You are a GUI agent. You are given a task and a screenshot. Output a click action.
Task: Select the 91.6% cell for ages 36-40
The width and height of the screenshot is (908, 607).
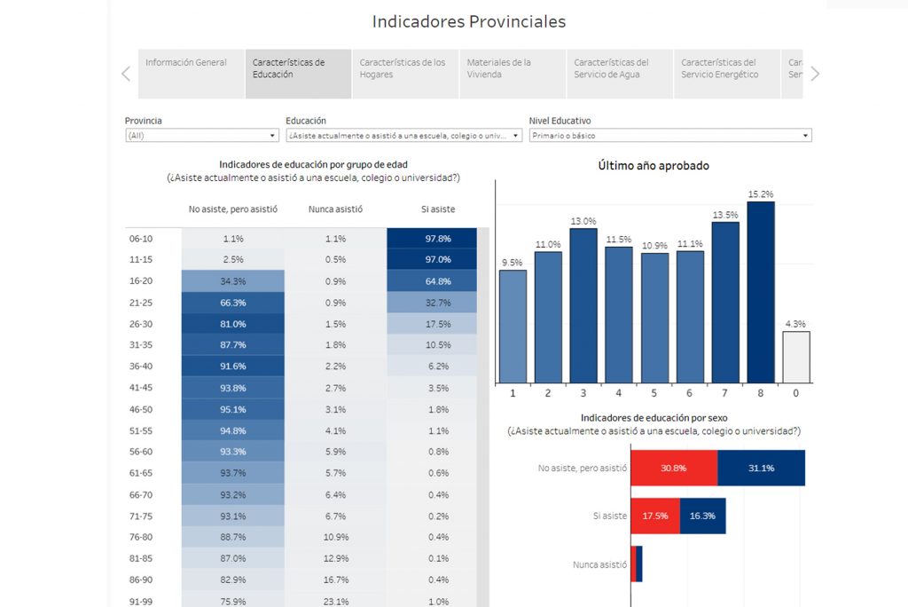233,367
